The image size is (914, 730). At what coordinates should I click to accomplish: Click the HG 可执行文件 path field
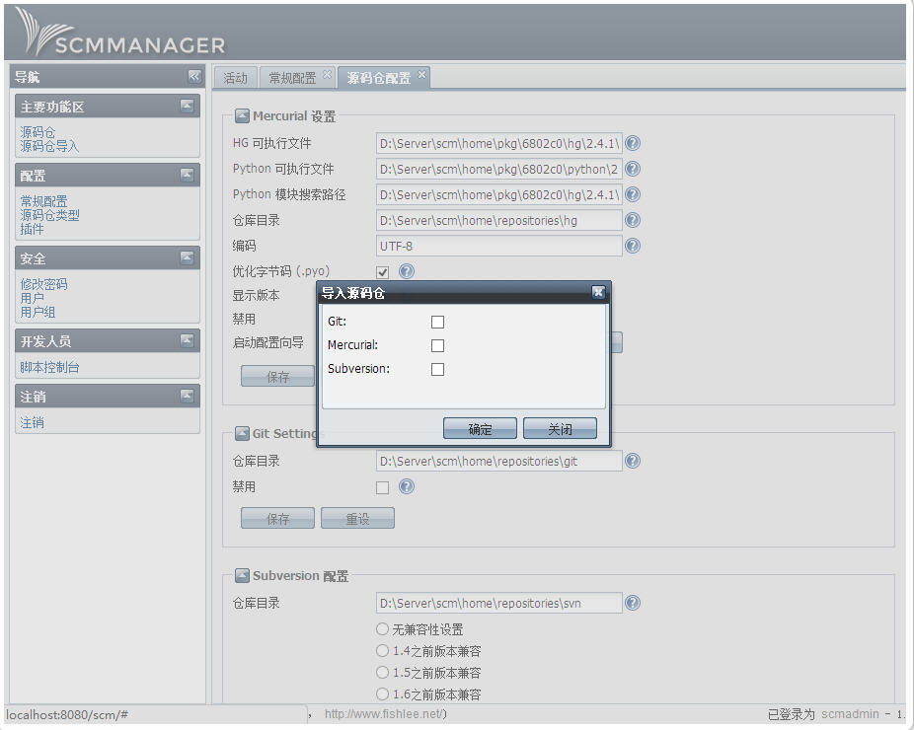499,143
